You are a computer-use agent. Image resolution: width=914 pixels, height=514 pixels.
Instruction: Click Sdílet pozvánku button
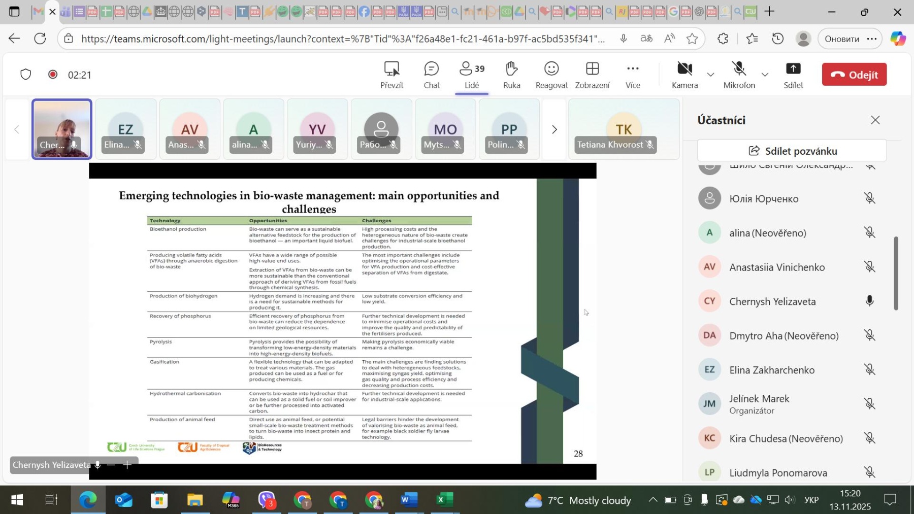tap(792, 151)
